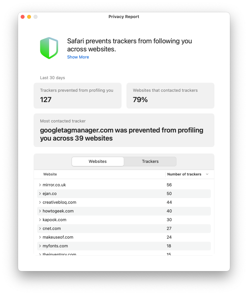248x295 pixels.
Task: Expand the ejan.co tracker list
Action: (x=40, y=194)
